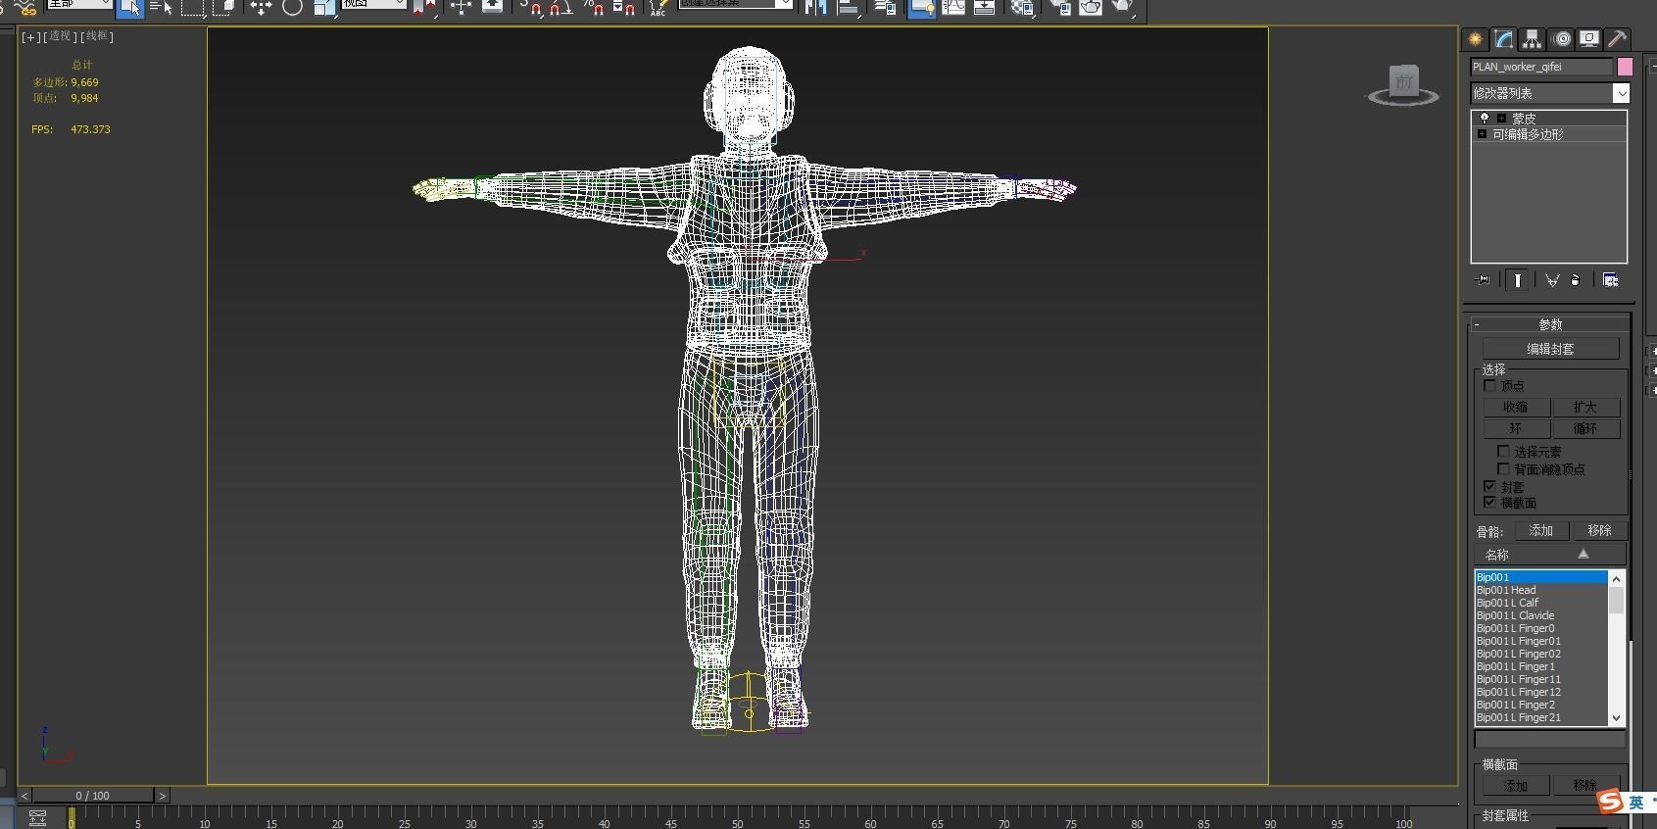The image size is (1657, 829).
Task: Open the Rendered Frame Window teapot
Action: tap(1091, 8)
